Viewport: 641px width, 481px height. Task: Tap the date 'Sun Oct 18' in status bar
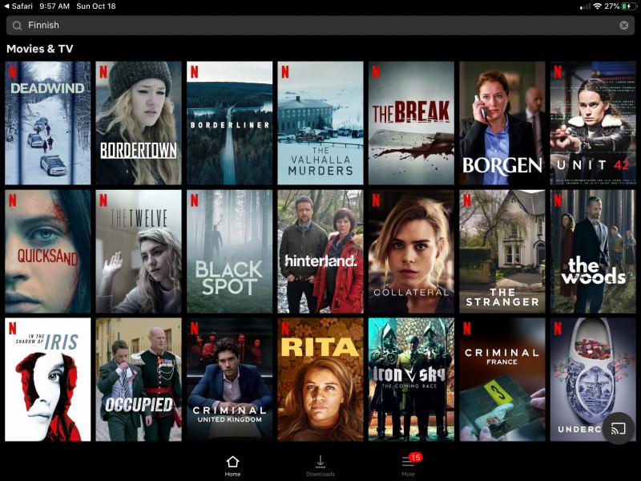[x=96, y=6]
